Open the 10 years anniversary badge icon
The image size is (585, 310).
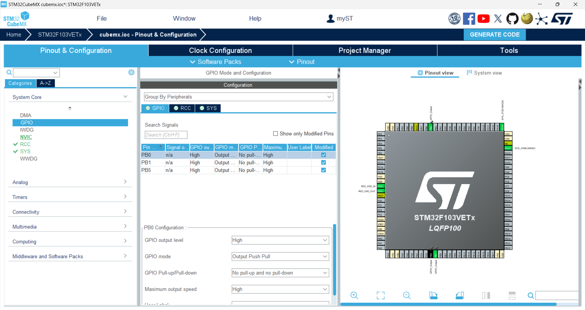454,19
